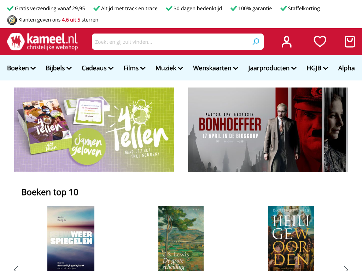Open the wishlist heart icon
Image resolution: width=362 pixels, height=271 pixels.
pyautogui.click(x=320, y=42)
